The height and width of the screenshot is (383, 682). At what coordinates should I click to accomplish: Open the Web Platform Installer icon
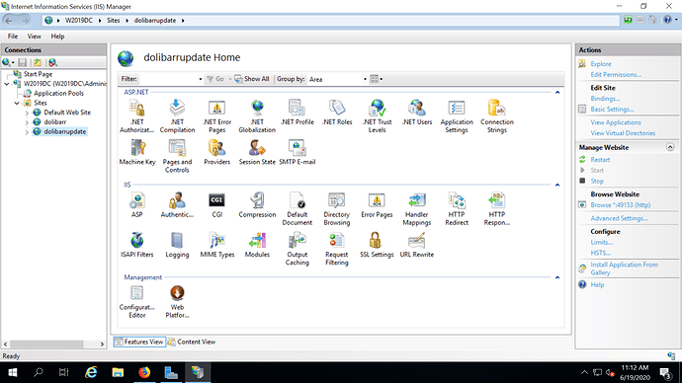point(177,302)
